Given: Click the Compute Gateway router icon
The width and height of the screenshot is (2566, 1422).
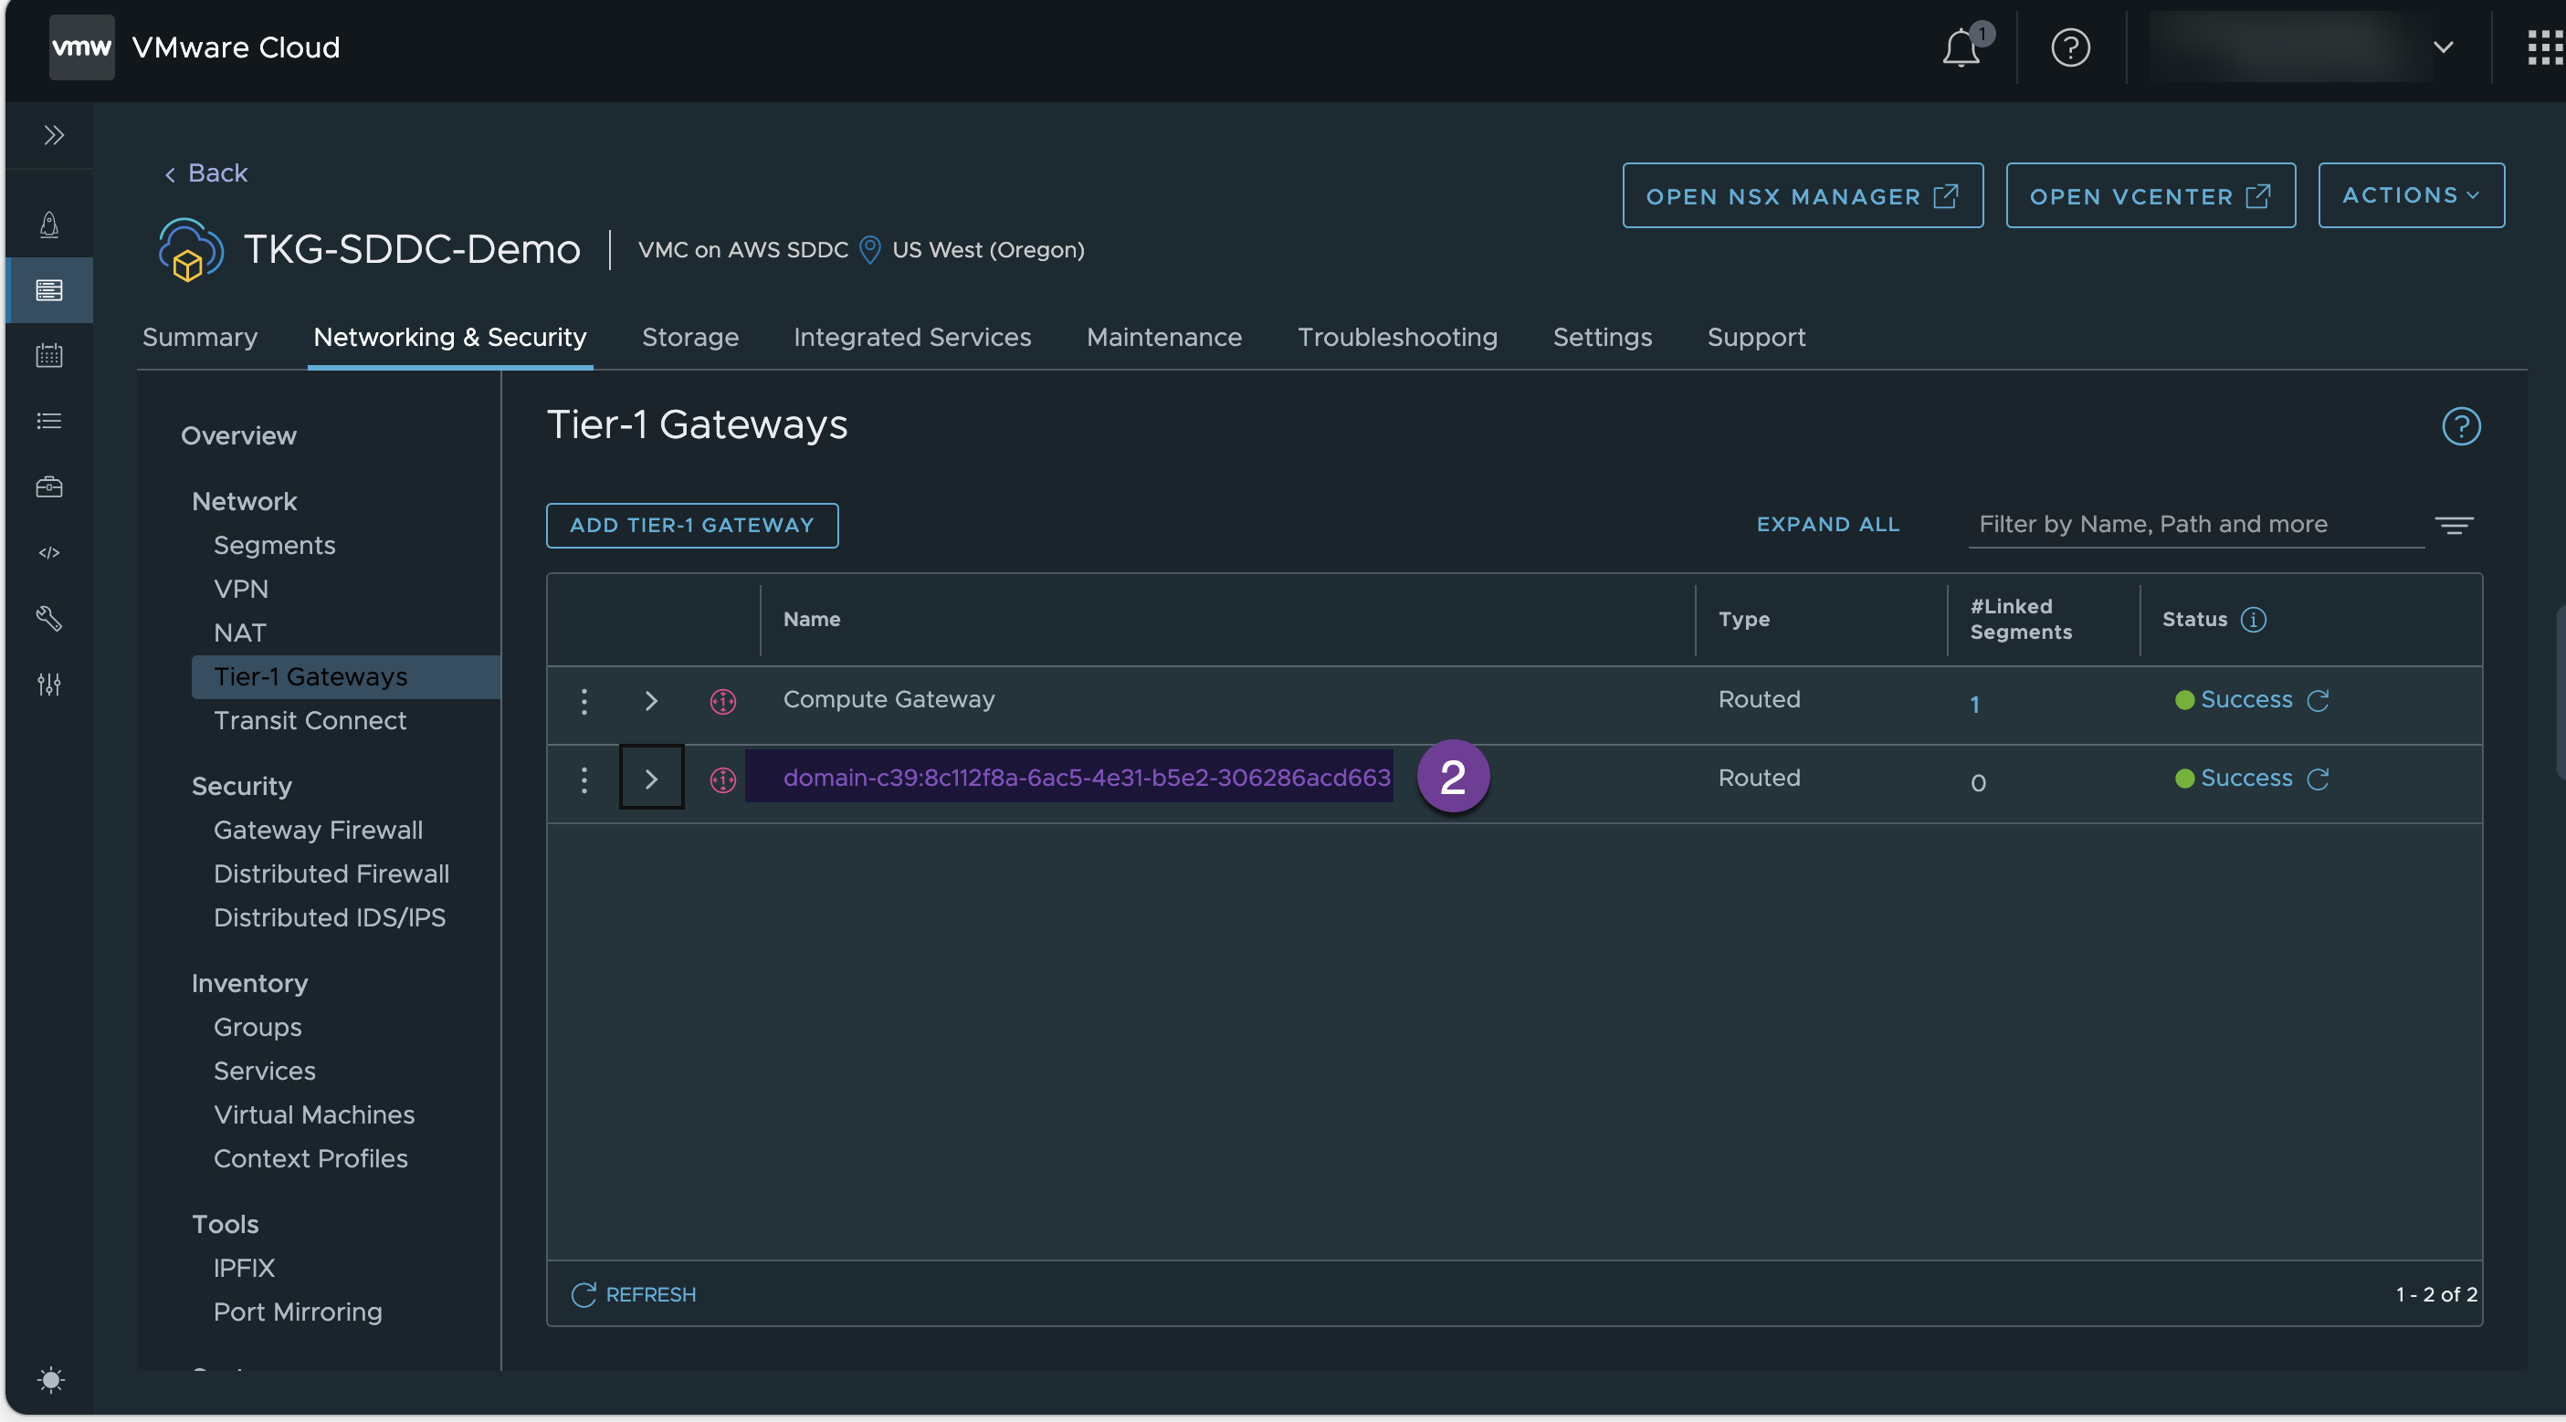Looking at the screenshot, I should pos(722,701).
